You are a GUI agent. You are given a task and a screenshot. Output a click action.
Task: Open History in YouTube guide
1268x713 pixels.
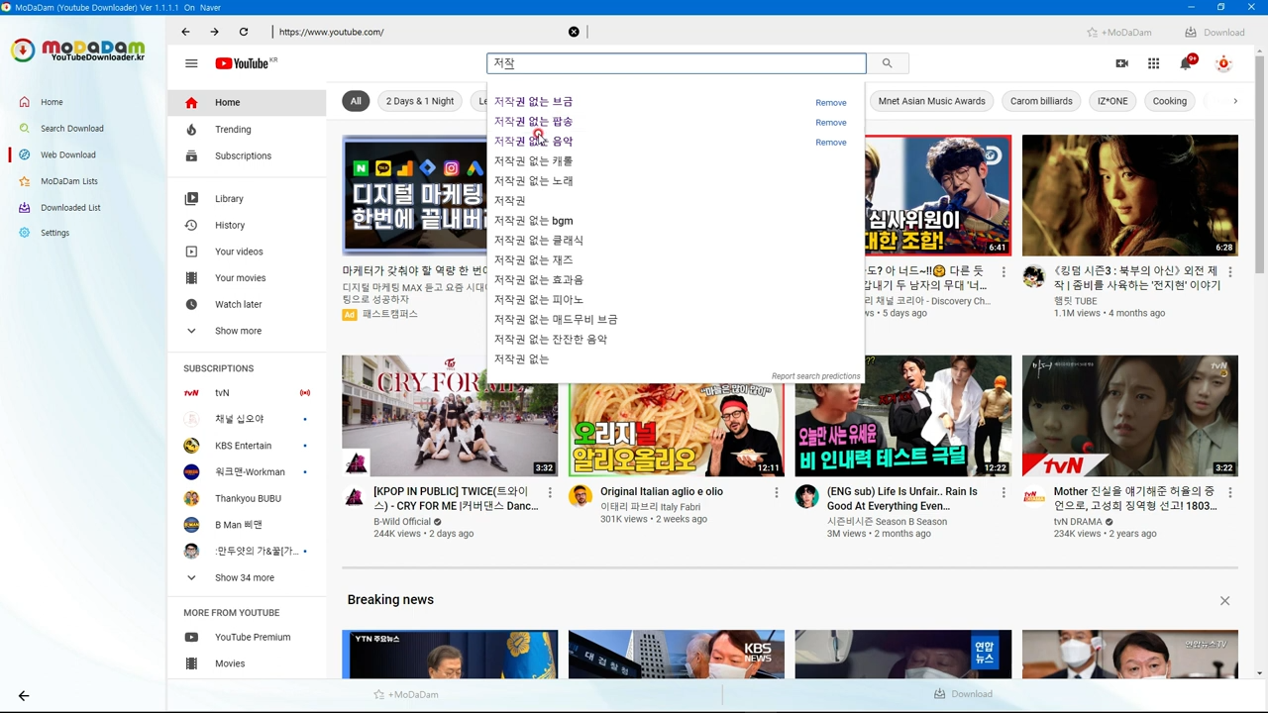(247, 225)
